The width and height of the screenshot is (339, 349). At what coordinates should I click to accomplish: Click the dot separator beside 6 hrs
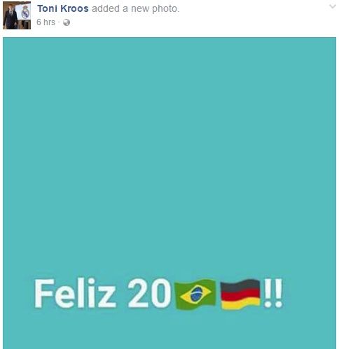59,22
